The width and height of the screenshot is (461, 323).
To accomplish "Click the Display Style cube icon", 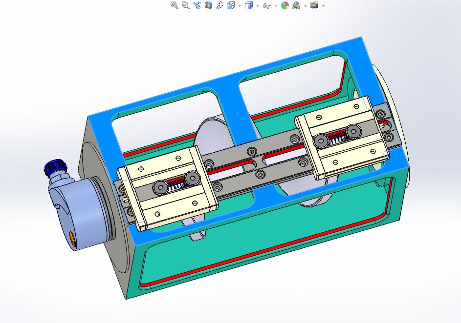I will 248,5.
